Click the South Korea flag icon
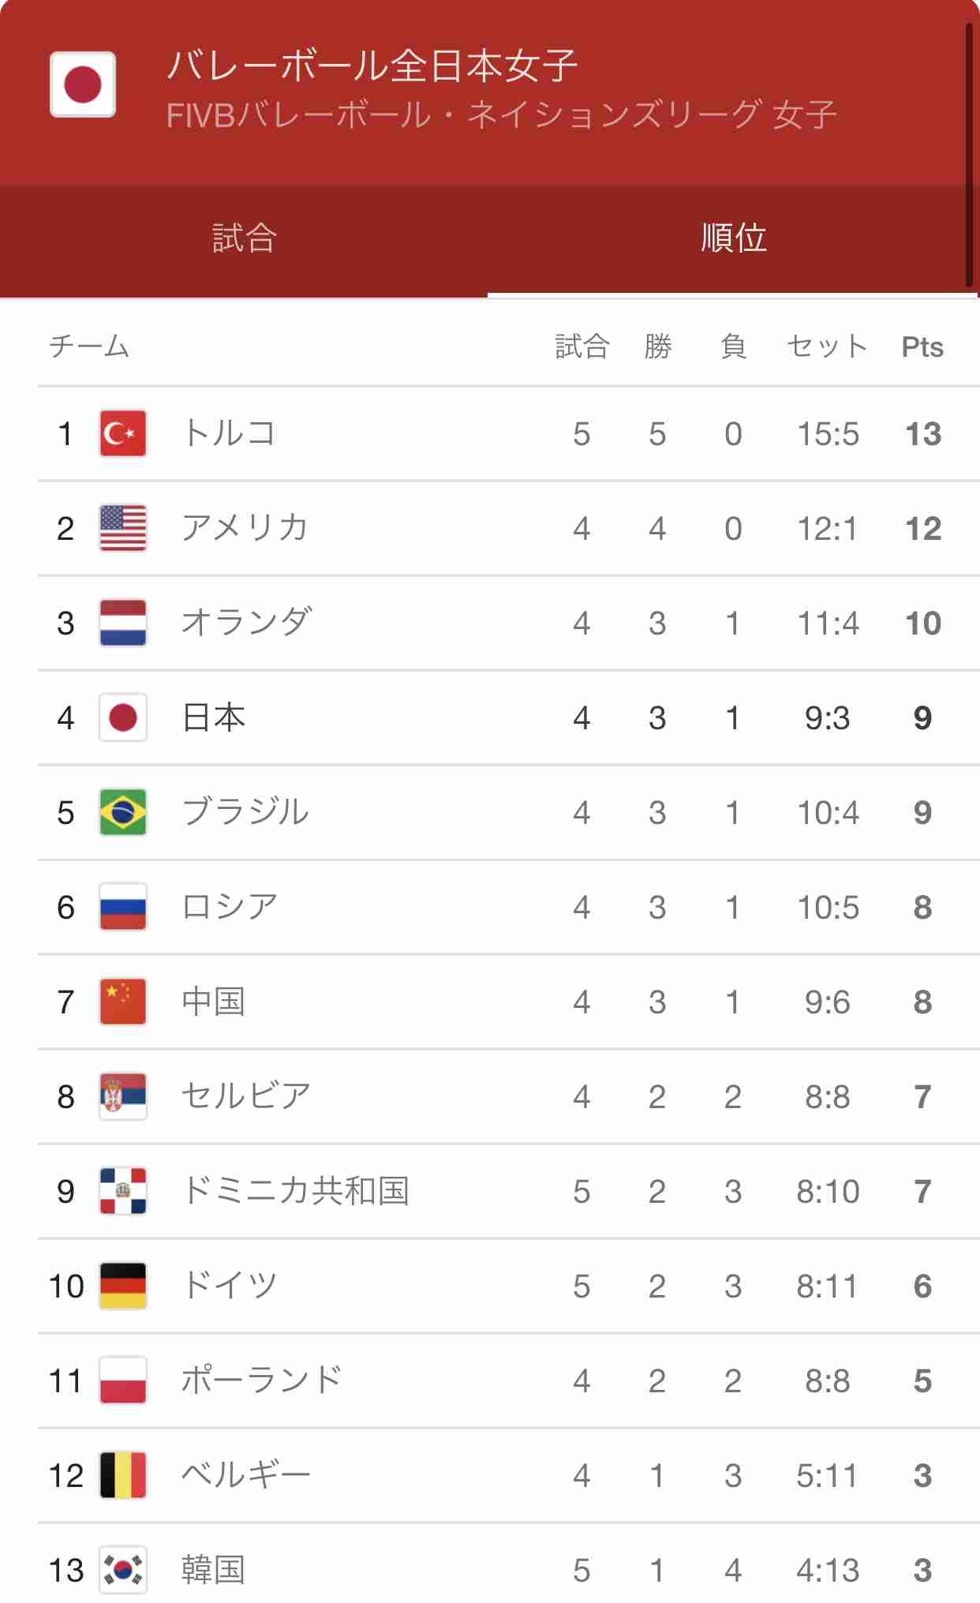Image resolution: width=980 pixels, height=1603 pixels. [123, 1570]
